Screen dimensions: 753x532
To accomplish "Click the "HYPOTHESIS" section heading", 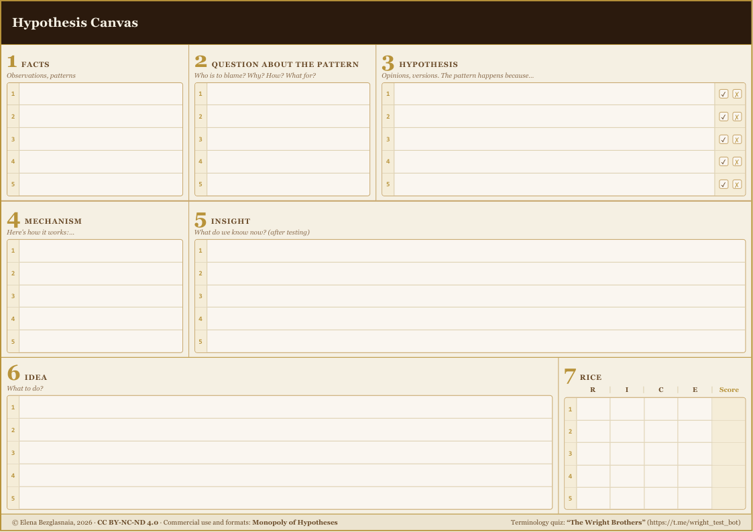I will pyautogui.click(x=428, y=64).
